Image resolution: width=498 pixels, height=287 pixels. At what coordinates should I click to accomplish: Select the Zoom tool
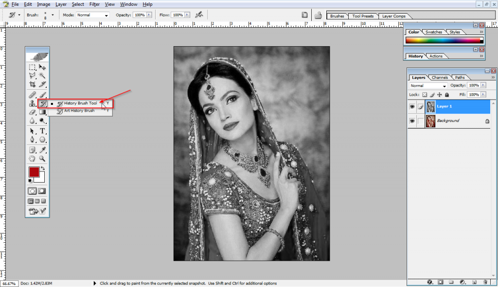click(x=42, y=159)
